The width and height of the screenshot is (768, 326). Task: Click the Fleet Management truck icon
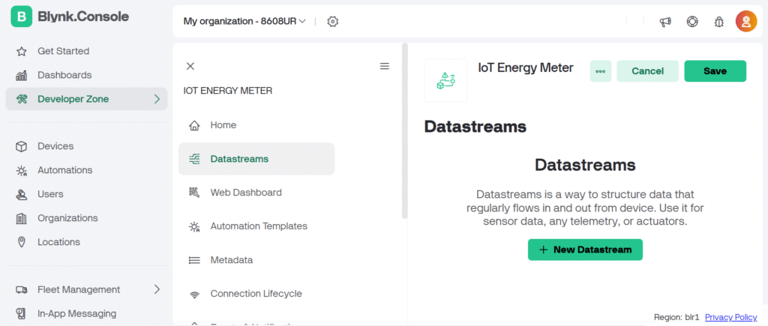tap(21, 290)
